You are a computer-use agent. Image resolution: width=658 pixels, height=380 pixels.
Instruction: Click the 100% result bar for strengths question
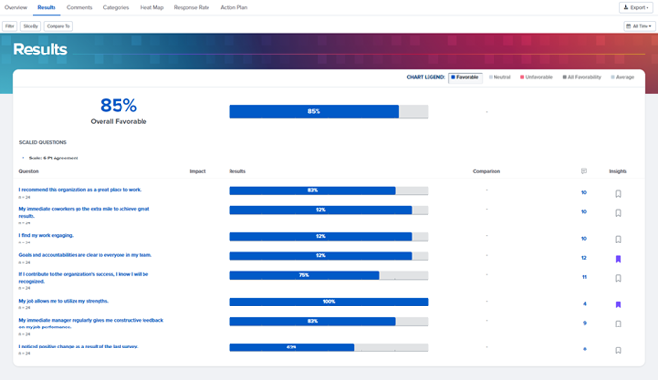click(329, 302)
